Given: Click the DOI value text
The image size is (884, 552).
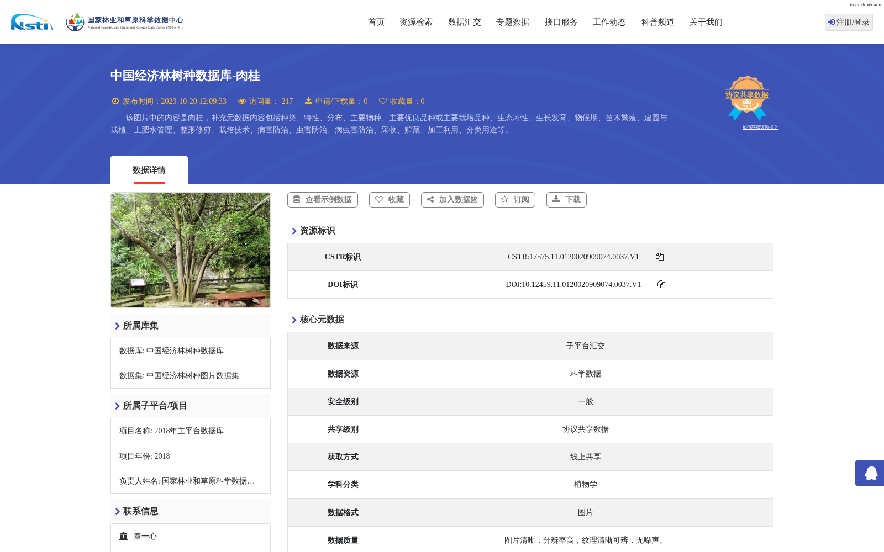Looking at the screenshot, I should pos(573,284).
